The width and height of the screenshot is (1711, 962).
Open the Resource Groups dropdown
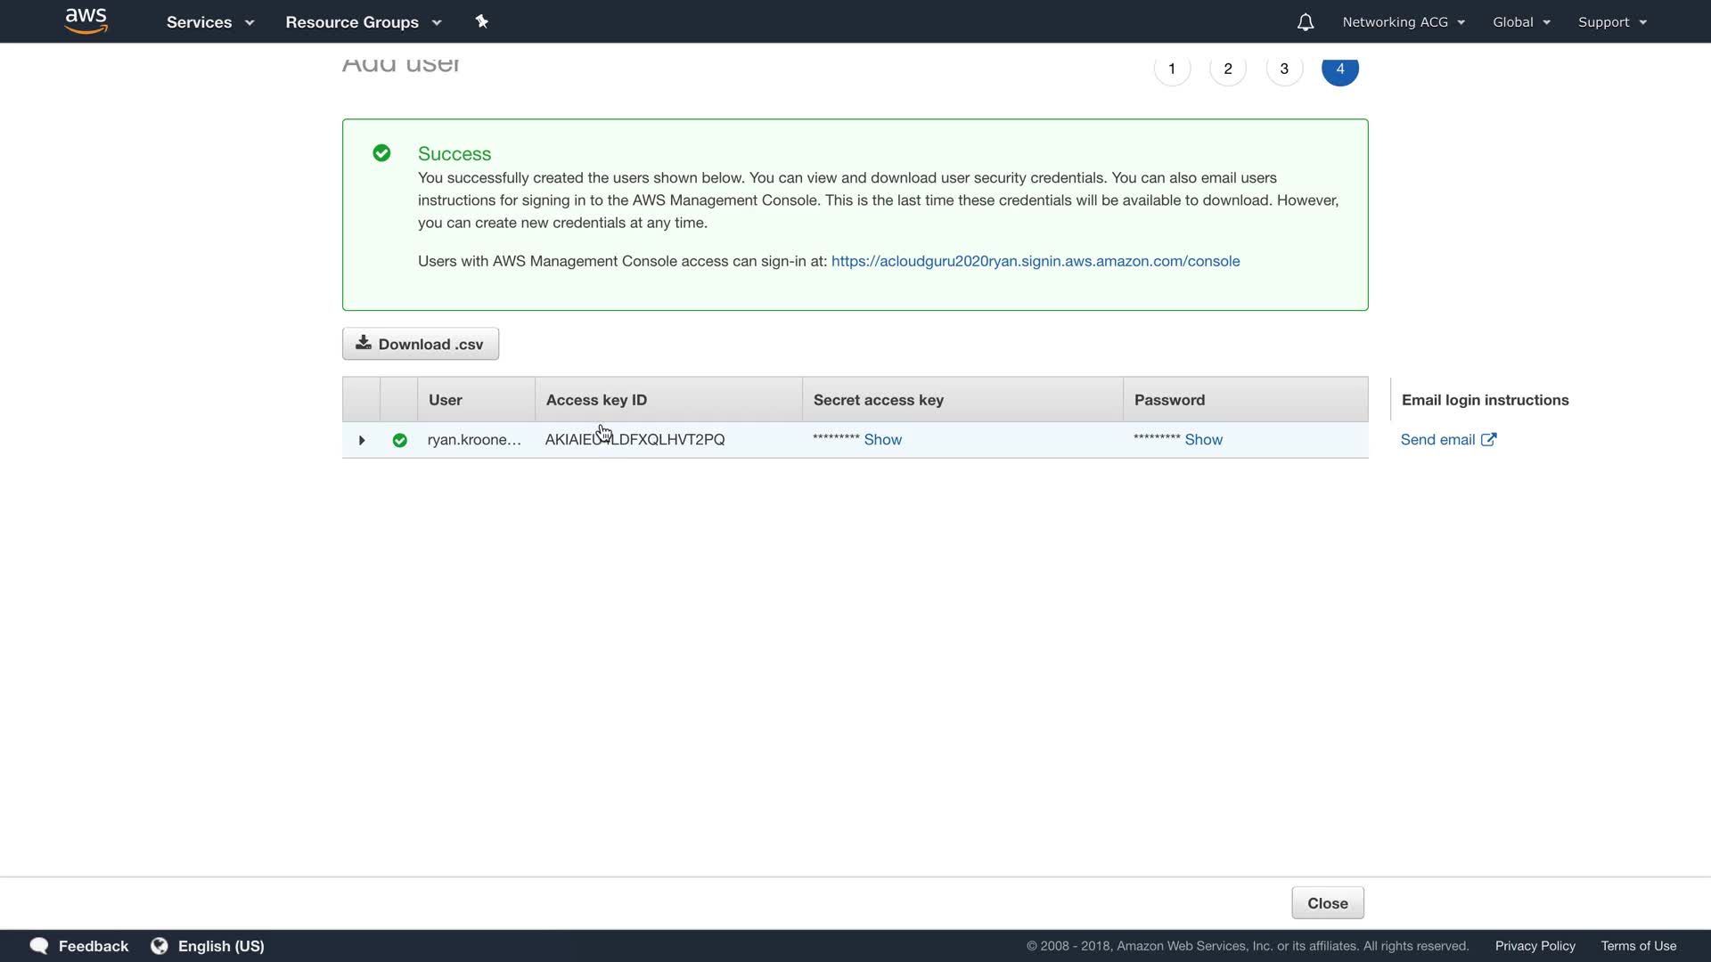363,22
